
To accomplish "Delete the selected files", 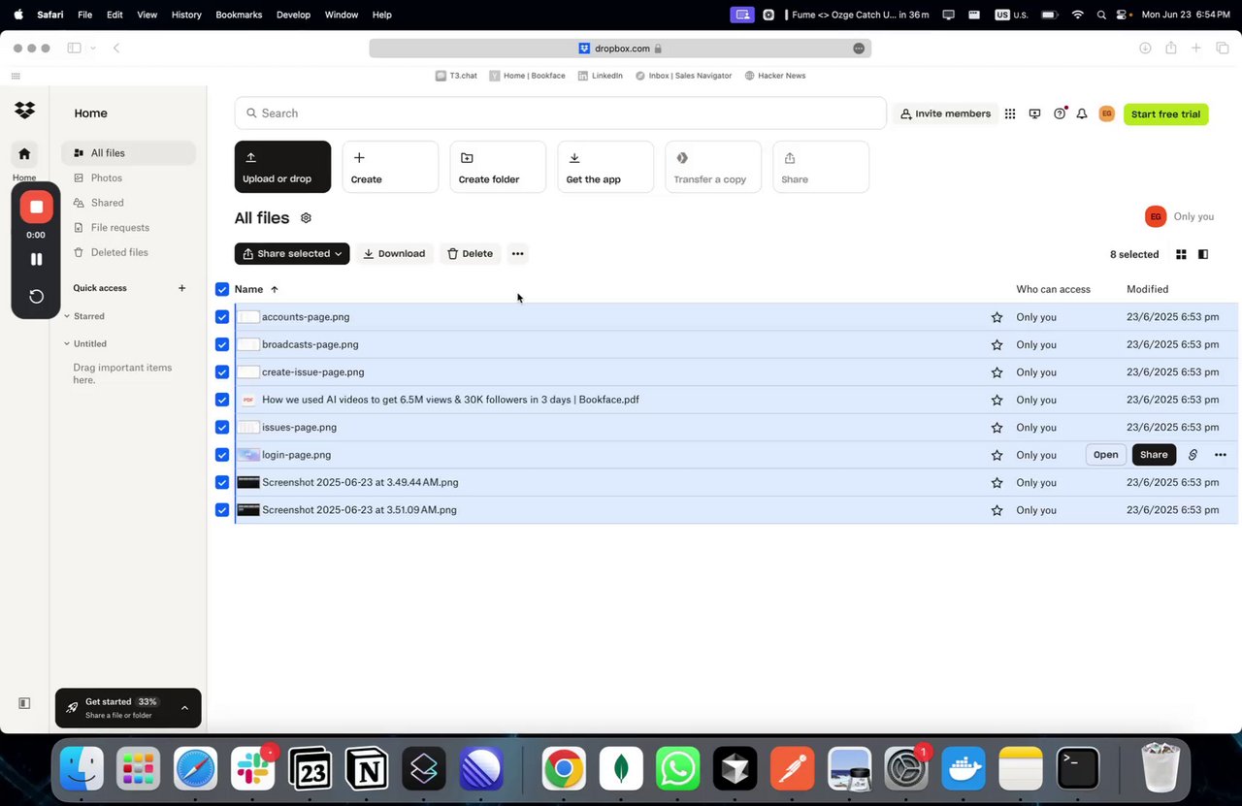I will (471, 254).
